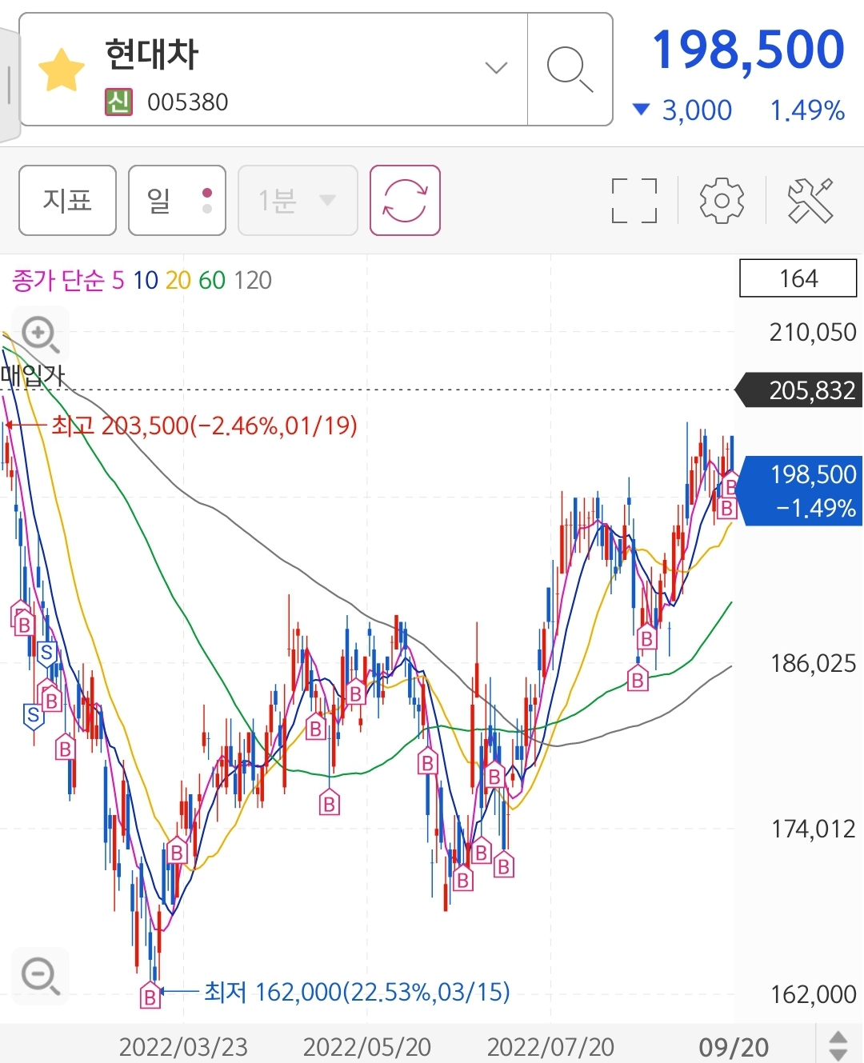Click the 2022/05/20 date axis label
This screenshot has width=864, height=1063.
point(367,1047)
